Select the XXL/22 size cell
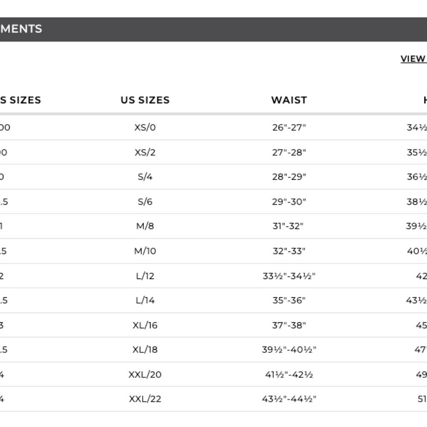The height and width of the screenshot is (427, 427). pos(145,399)
